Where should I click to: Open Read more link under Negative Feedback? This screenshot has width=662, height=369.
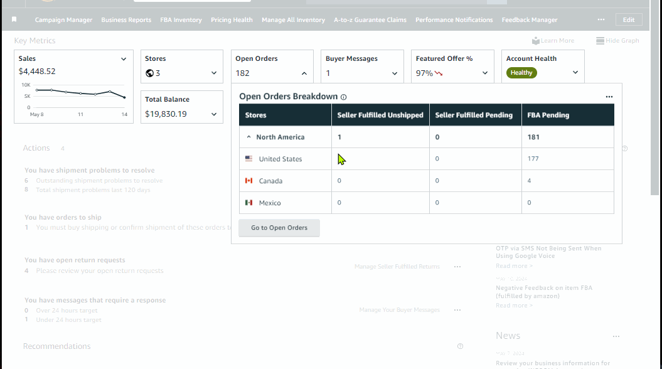[514, 305]
